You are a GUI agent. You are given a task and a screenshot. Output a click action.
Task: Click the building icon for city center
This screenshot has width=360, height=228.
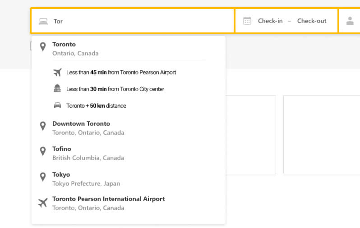(57, 89)
